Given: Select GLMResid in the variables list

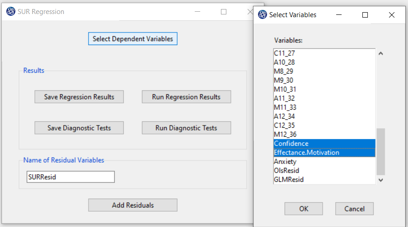Looking at the screenshot, I should click(x=324, y=180).
